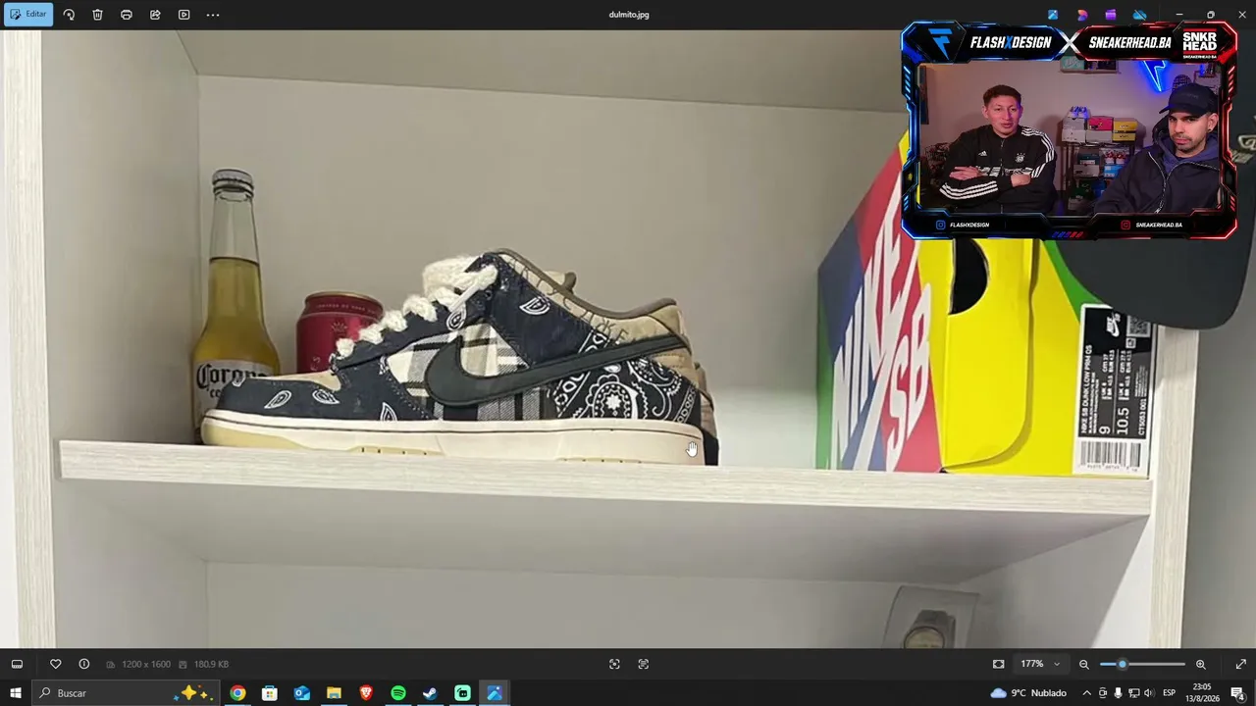Enter full screen with the expand arrows
This screenshot has height=706, width=1256.
(1240, 664)
